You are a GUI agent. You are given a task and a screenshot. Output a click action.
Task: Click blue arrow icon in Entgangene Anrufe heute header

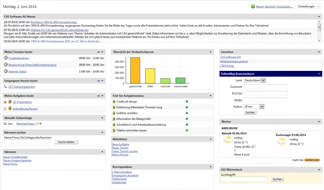click(98, 81)
